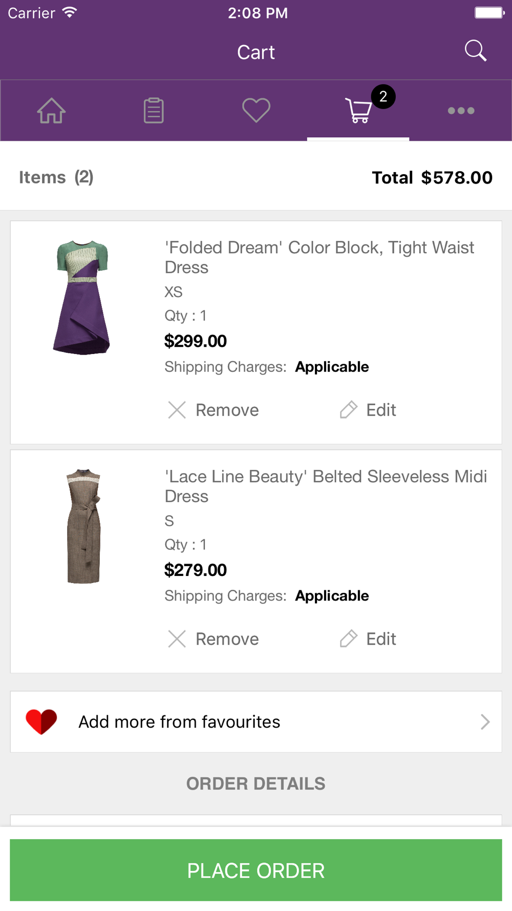Select the shopping cart tab
512x911 pixels.
coord(358,111)
